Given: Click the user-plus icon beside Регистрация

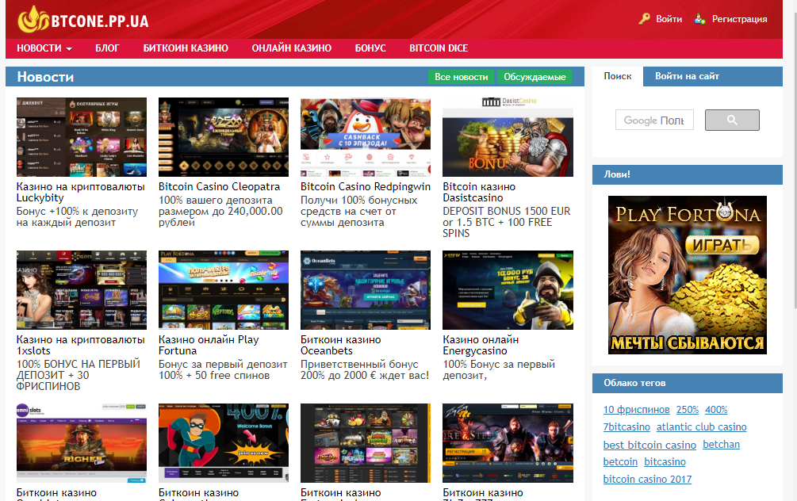Looking at the screenshot, I should (700, 19).
